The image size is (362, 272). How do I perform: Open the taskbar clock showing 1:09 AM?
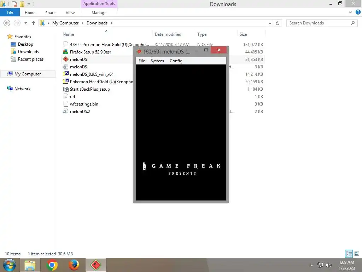[x=346, y=265]
